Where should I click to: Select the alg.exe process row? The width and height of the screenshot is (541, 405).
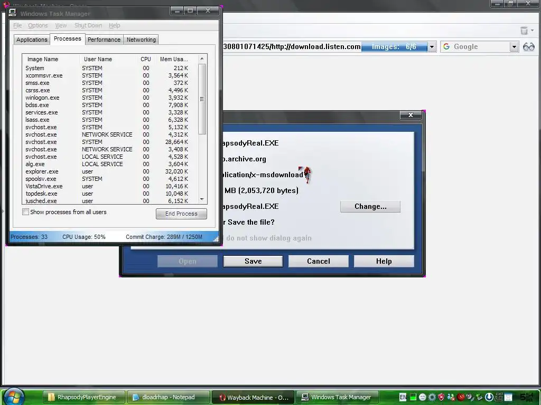[x=110, y=164]
